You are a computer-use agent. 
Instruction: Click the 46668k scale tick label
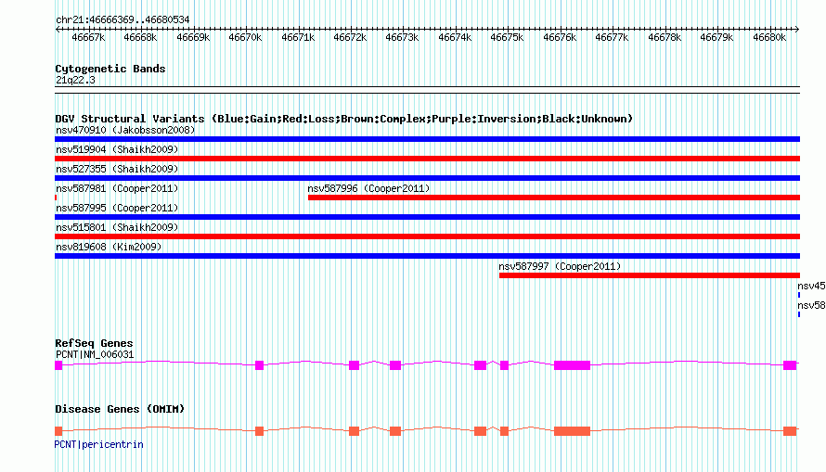tap(140, 38)
